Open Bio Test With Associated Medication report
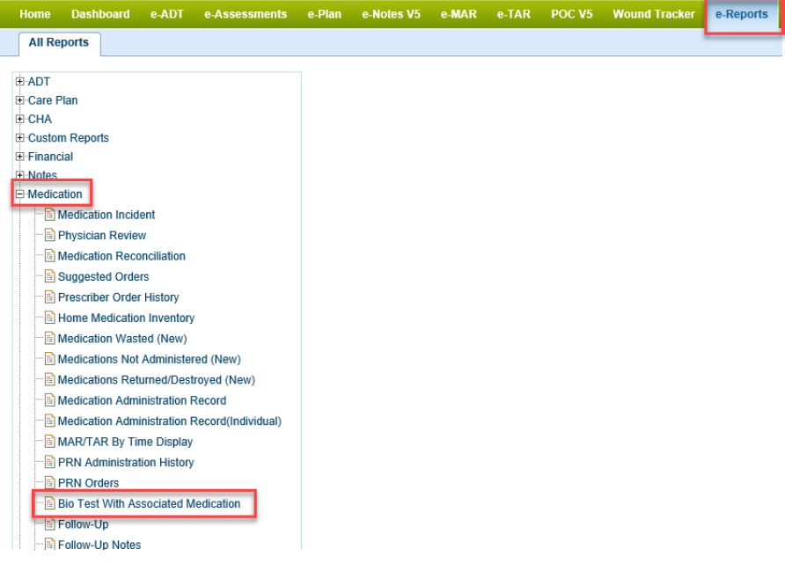Image resolution: width=785 pixels, height=564 pixels. (x=150, y=503)
